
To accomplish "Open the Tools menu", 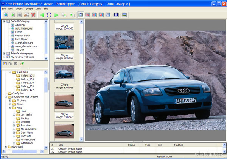I will click(38, 8).
